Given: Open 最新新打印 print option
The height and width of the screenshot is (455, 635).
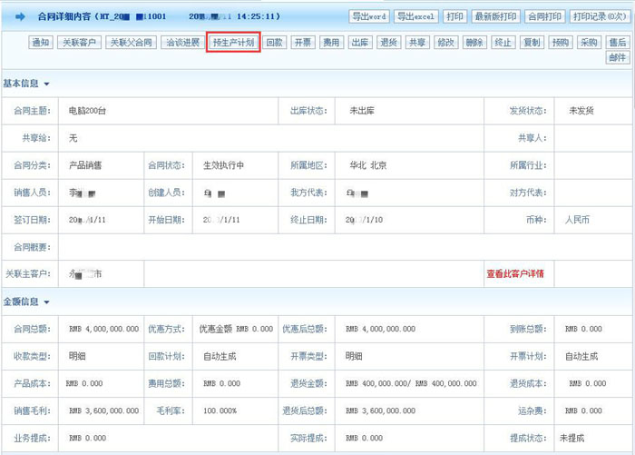Looking at the screenshot, I should 497,16.
